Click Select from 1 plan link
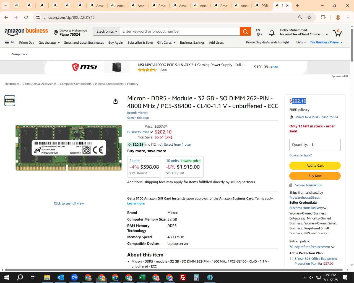Image resolution: width=354 pixels, height=283 pixels. coord(177,145)
